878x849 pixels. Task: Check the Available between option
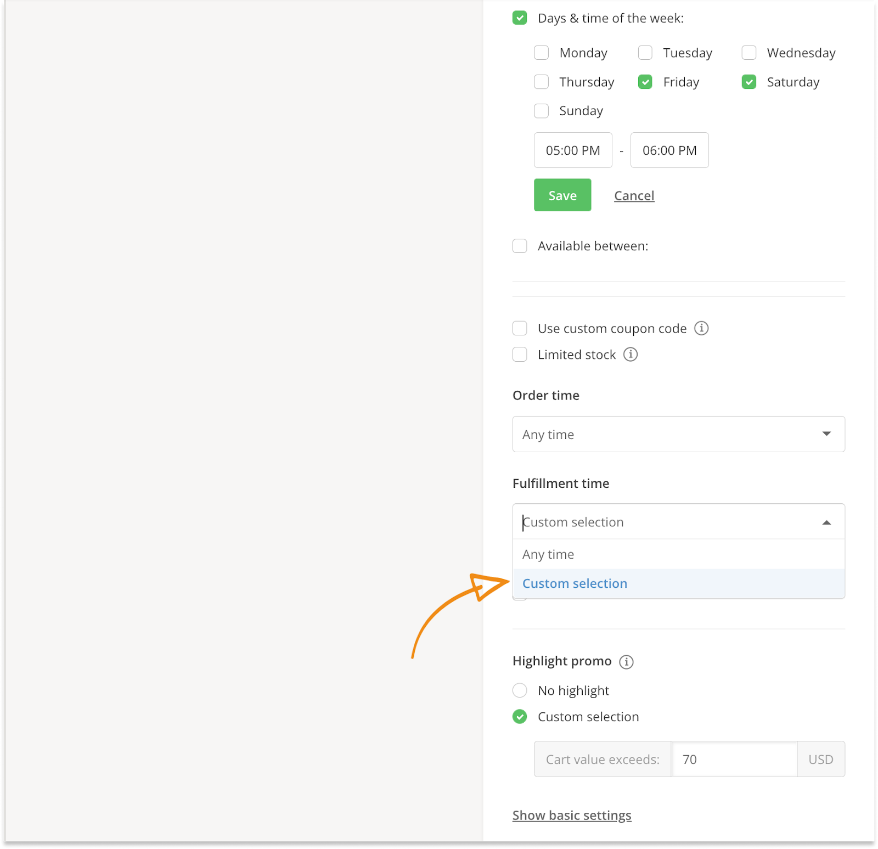click(520, 246)
